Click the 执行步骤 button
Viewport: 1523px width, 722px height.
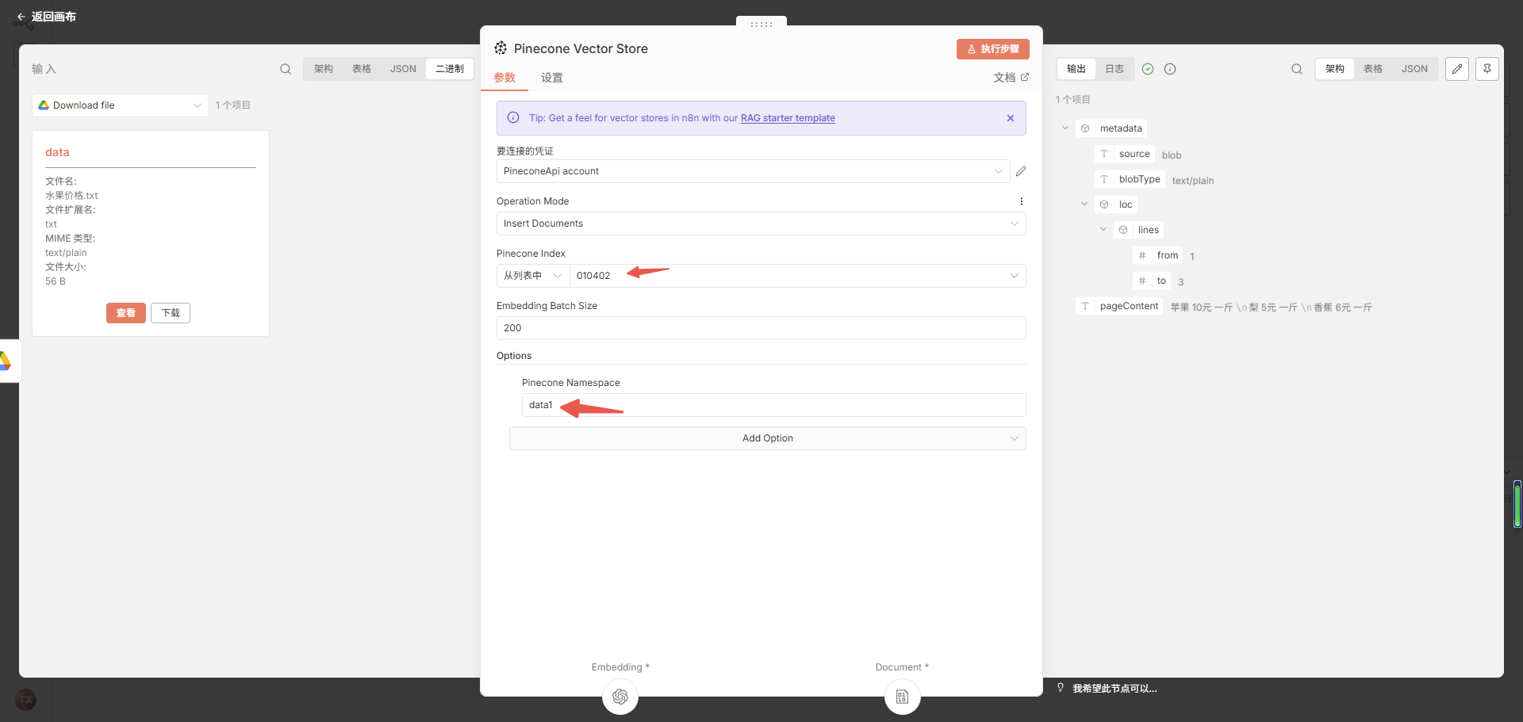click(993, 49)
